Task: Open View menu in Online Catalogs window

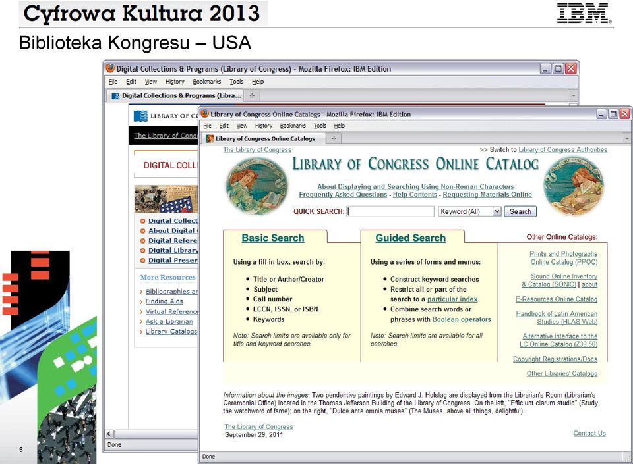Action: (242, 126)
